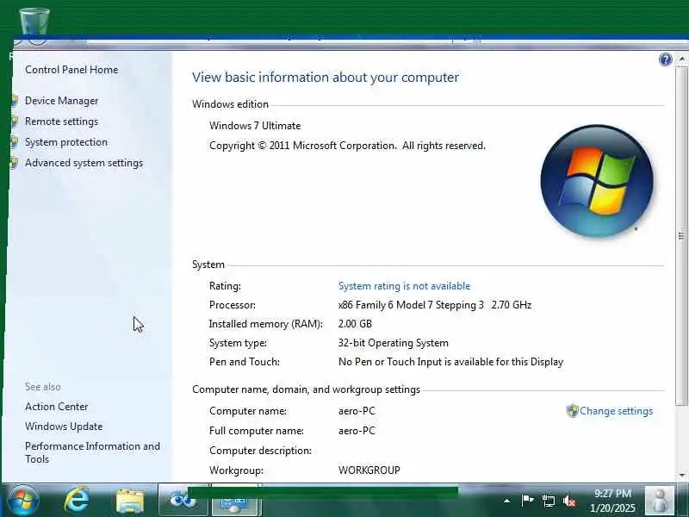Switch to the googly eyes app on taskbar
689x517 pixels.
pos(183,501)
